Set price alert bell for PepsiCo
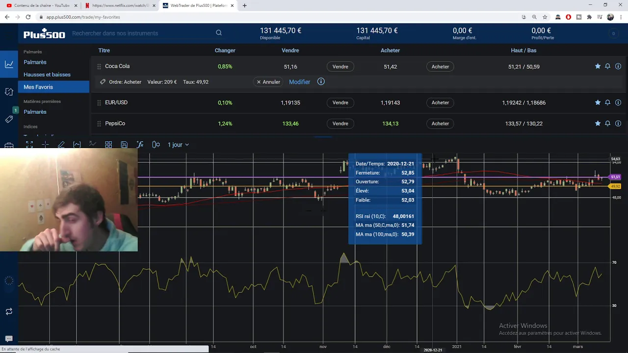Viewport: 628px width, 353px height. click(607, 124)
